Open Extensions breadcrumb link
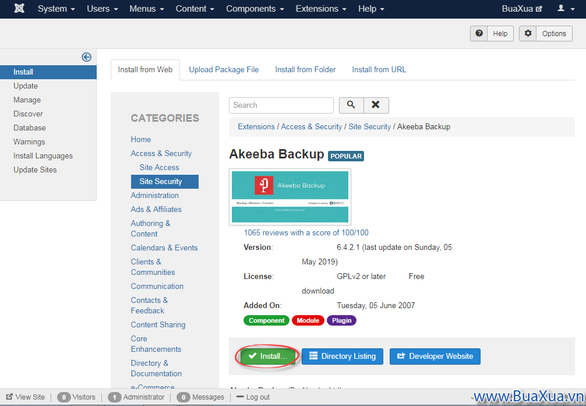Image resolution: width=586 pixels, height=406 pixels. coord(256,127)
